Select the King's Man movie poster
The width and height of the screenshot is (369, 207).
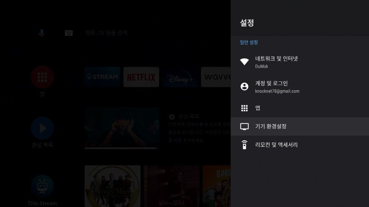click(x=113, y=186)
